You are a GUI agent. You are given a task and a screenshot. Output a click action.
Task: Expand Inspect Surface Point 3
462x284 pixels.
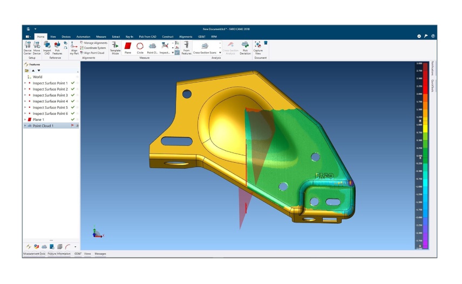pos(25,95)
